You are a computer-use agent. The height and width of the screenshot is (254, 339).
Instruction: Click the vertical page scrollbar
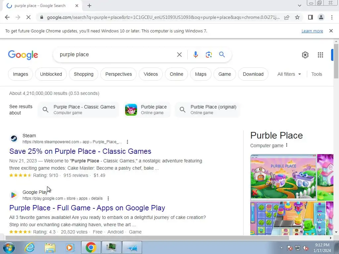click(336, 61)
